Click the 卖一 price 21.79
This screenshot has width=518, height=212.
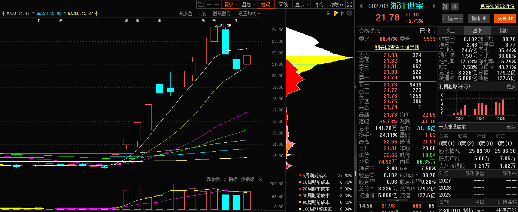point(390,77)
